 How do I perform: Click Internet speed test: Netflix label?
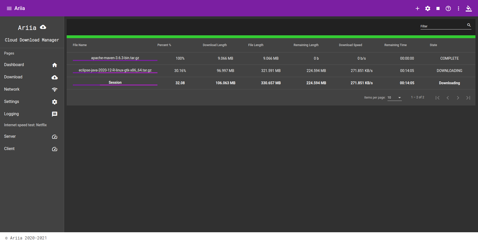[25, 125]
